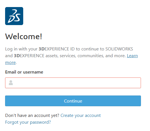Select the red-outlined username text box
Viewport: 150px width, 131px height.
point(73,83)
